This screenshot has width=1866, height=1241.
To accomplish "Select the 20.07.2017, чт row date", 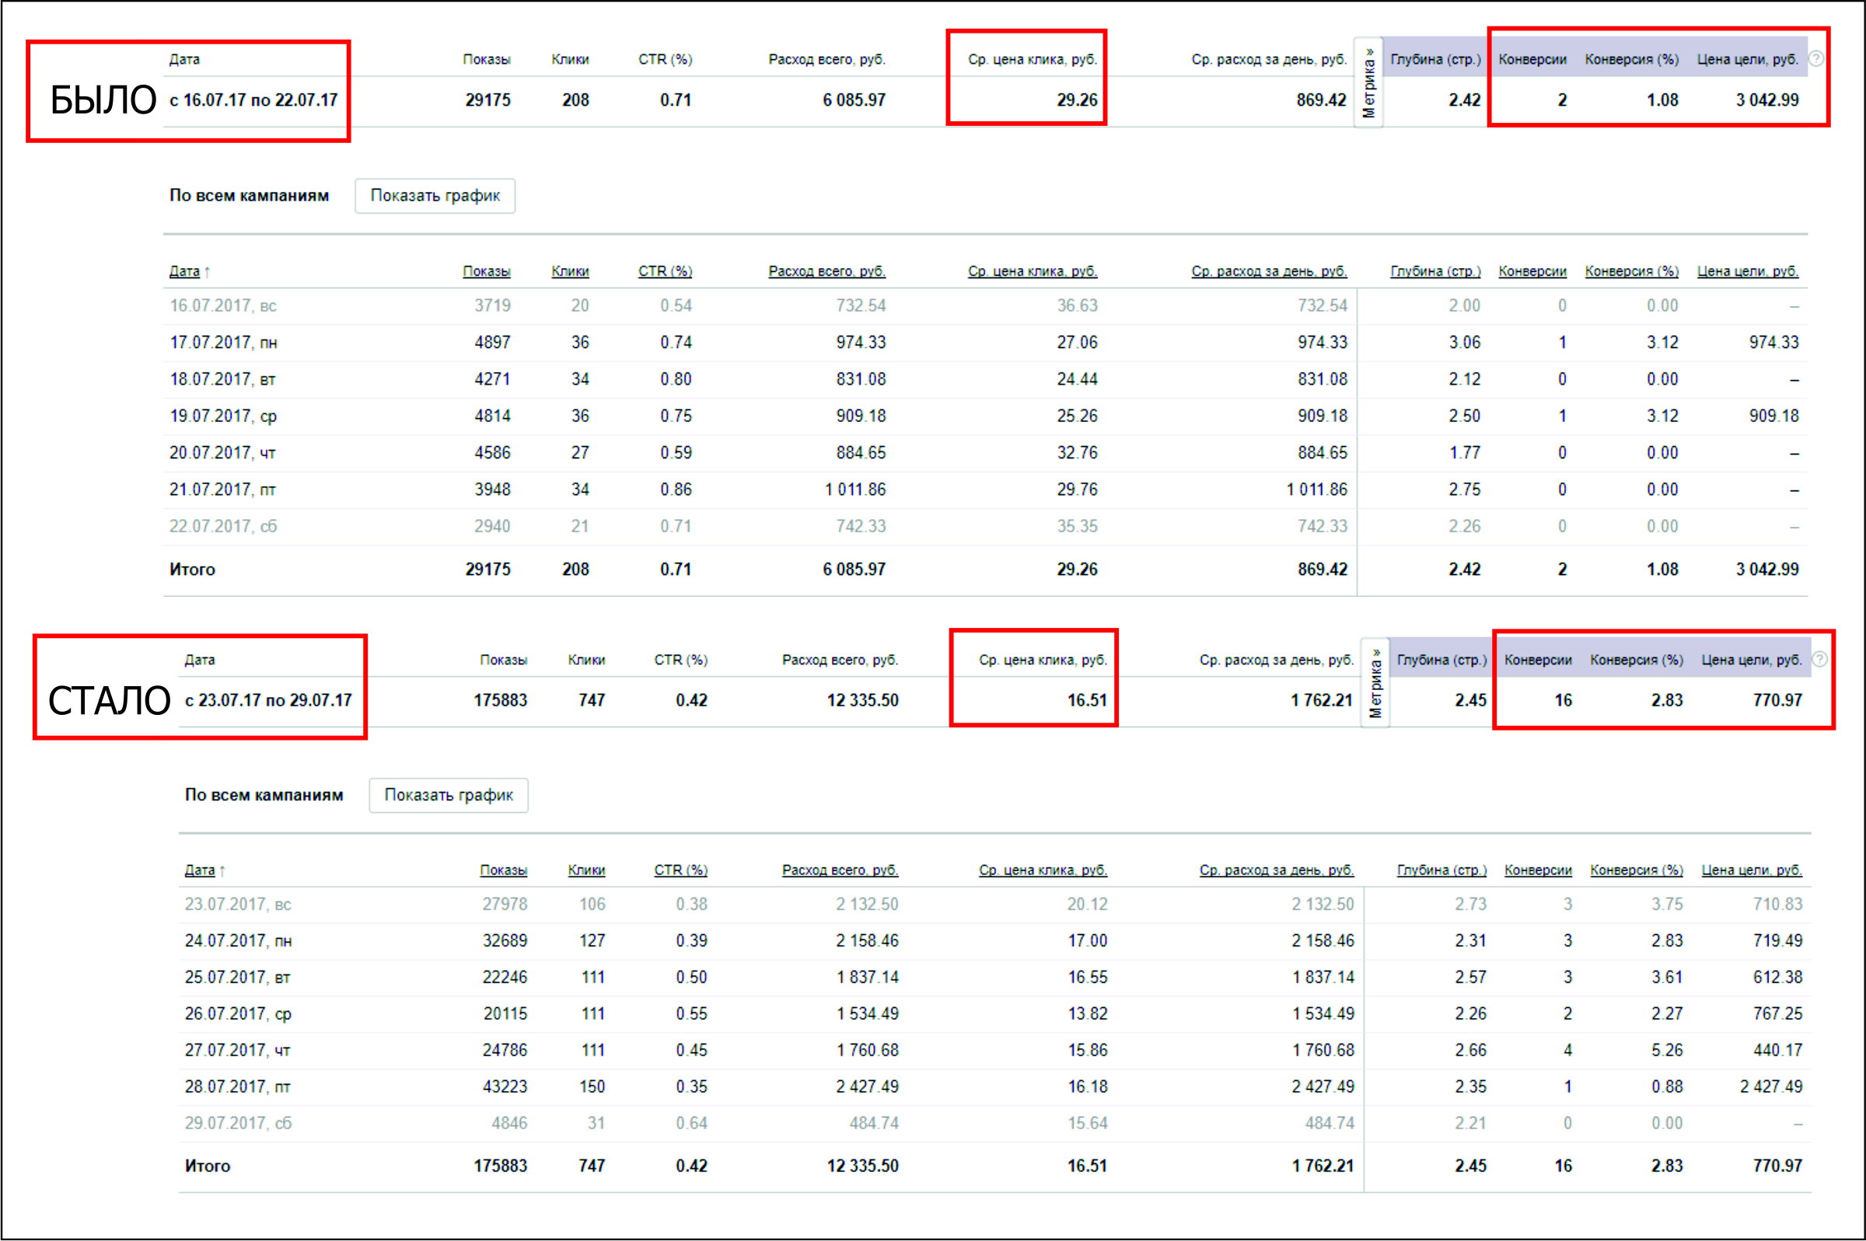I will click(x=222, y=453).
